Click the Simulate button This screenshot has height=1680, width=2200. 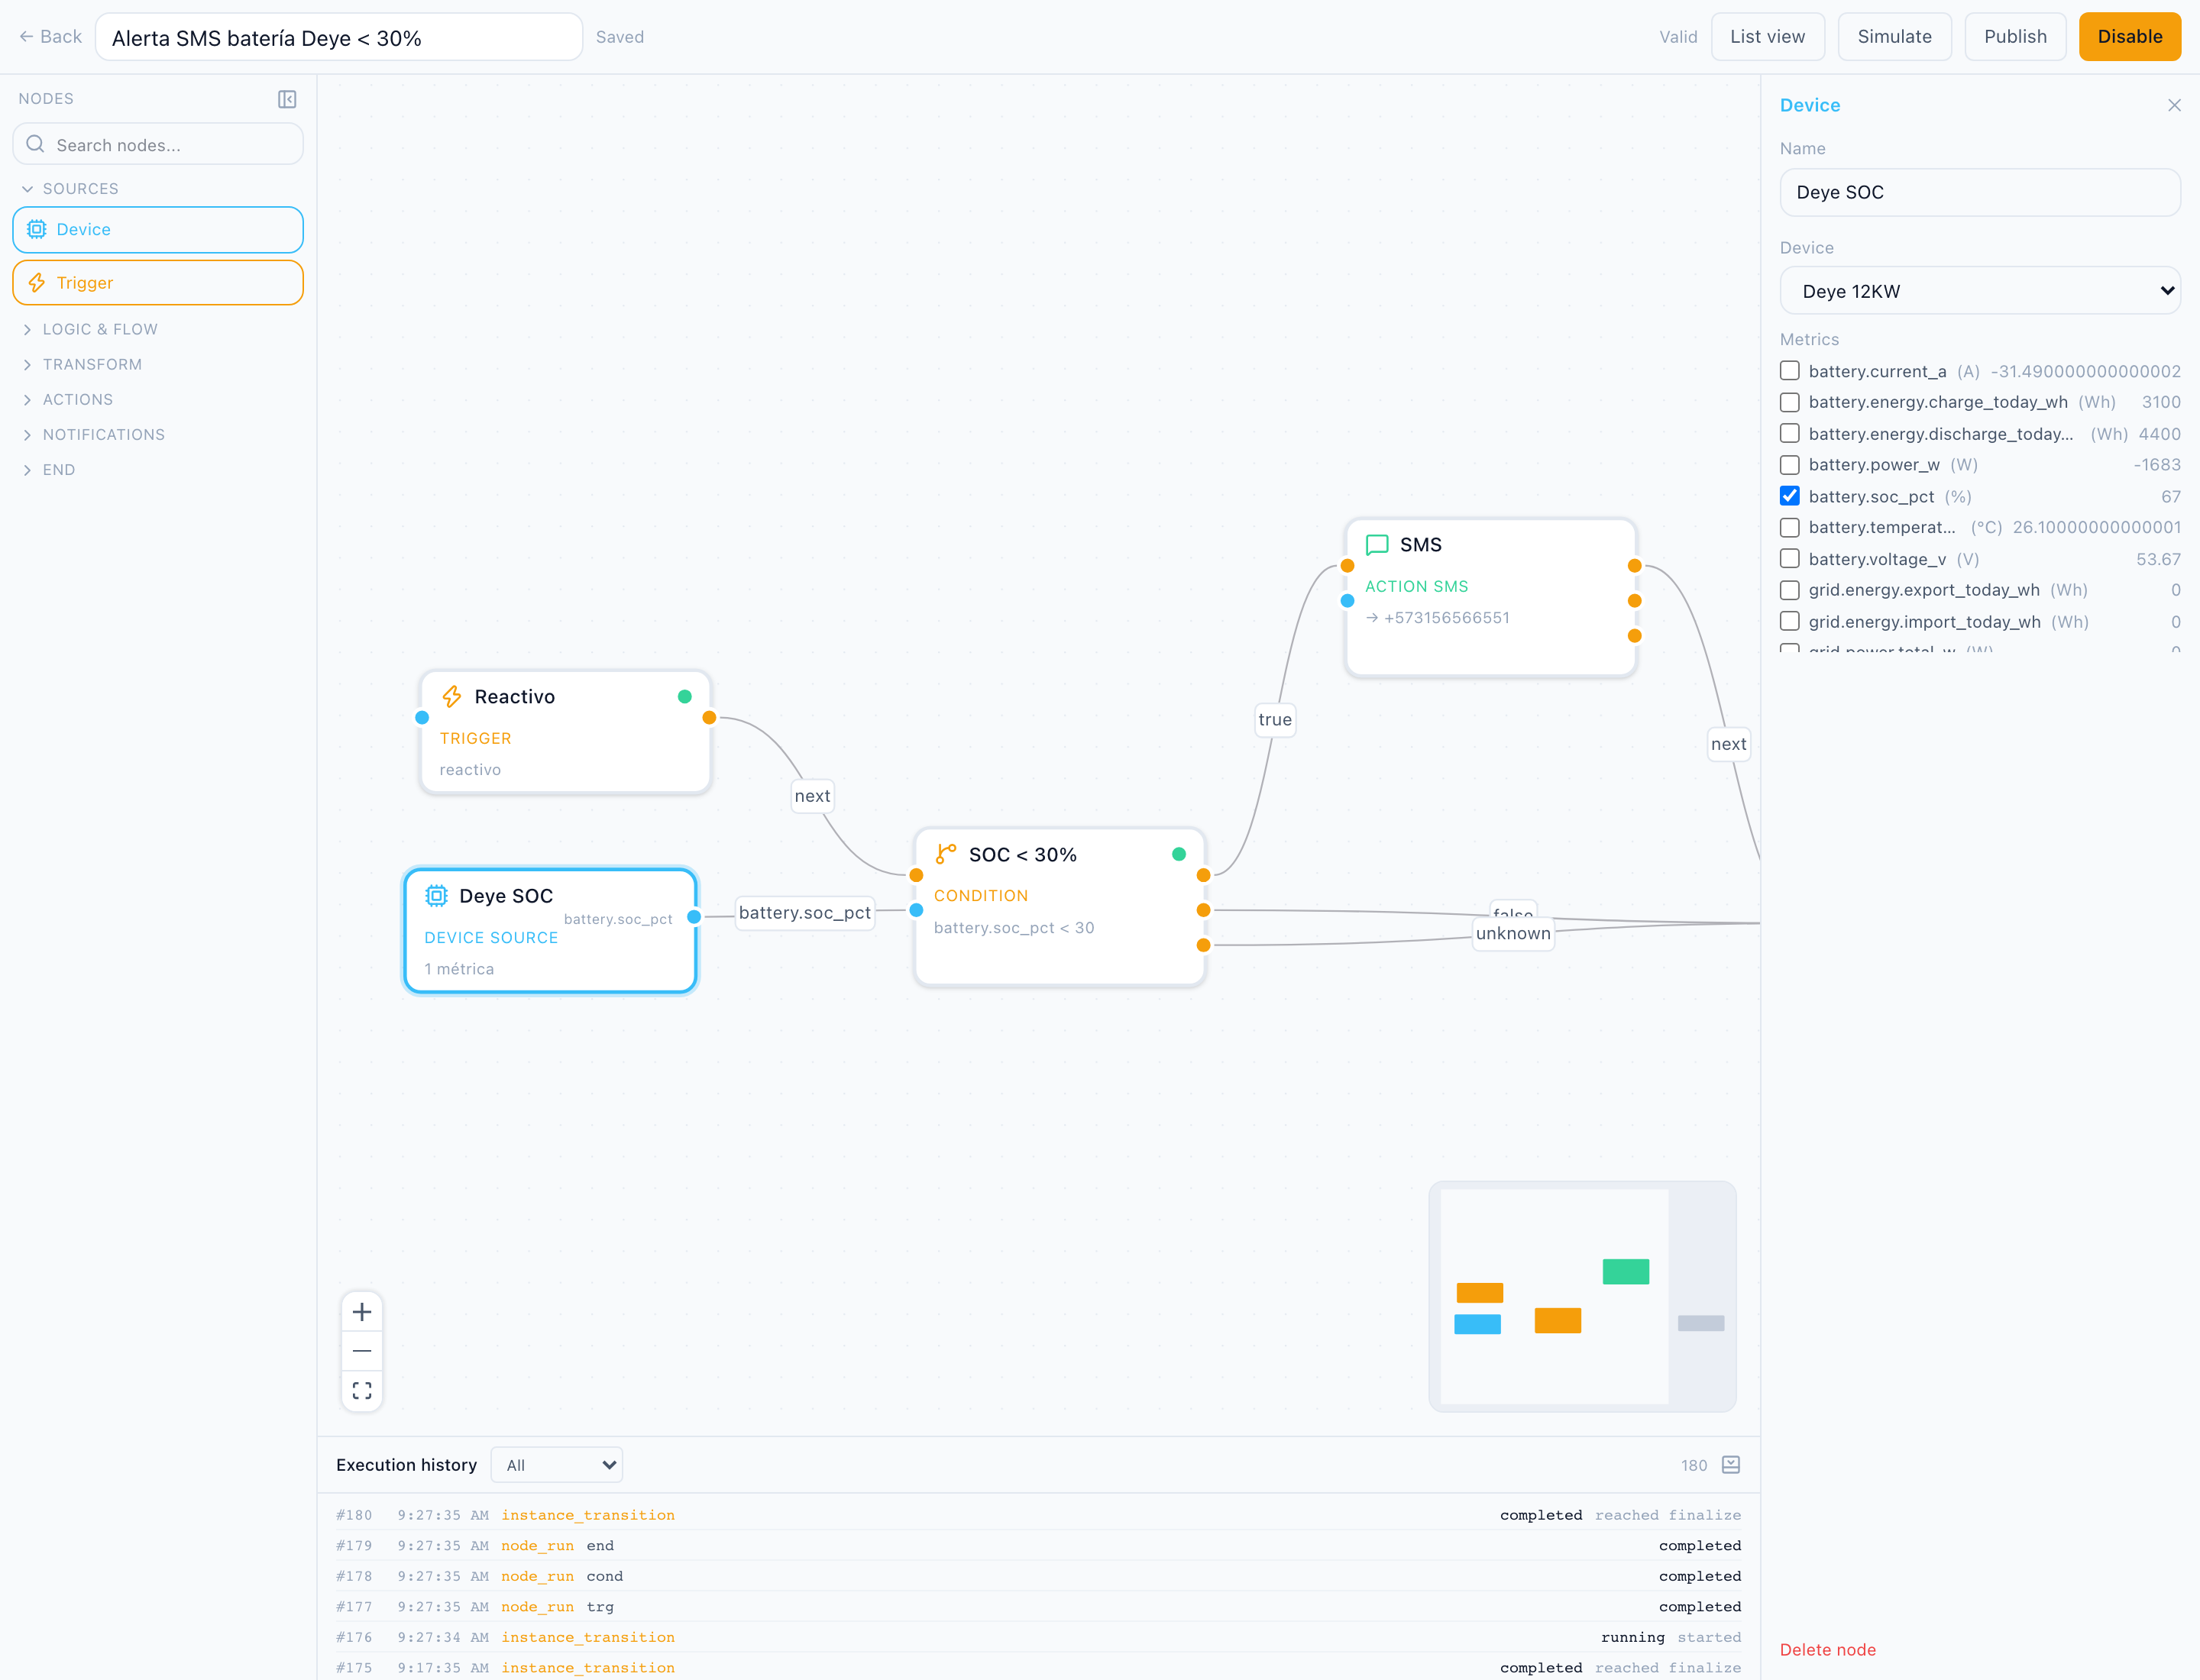click(1894, 37)
